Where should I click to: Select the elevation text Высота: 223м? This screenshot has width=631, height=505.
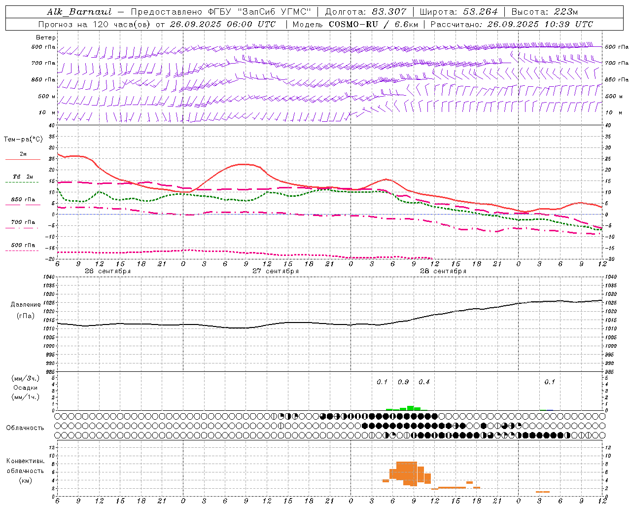[545, 12]
